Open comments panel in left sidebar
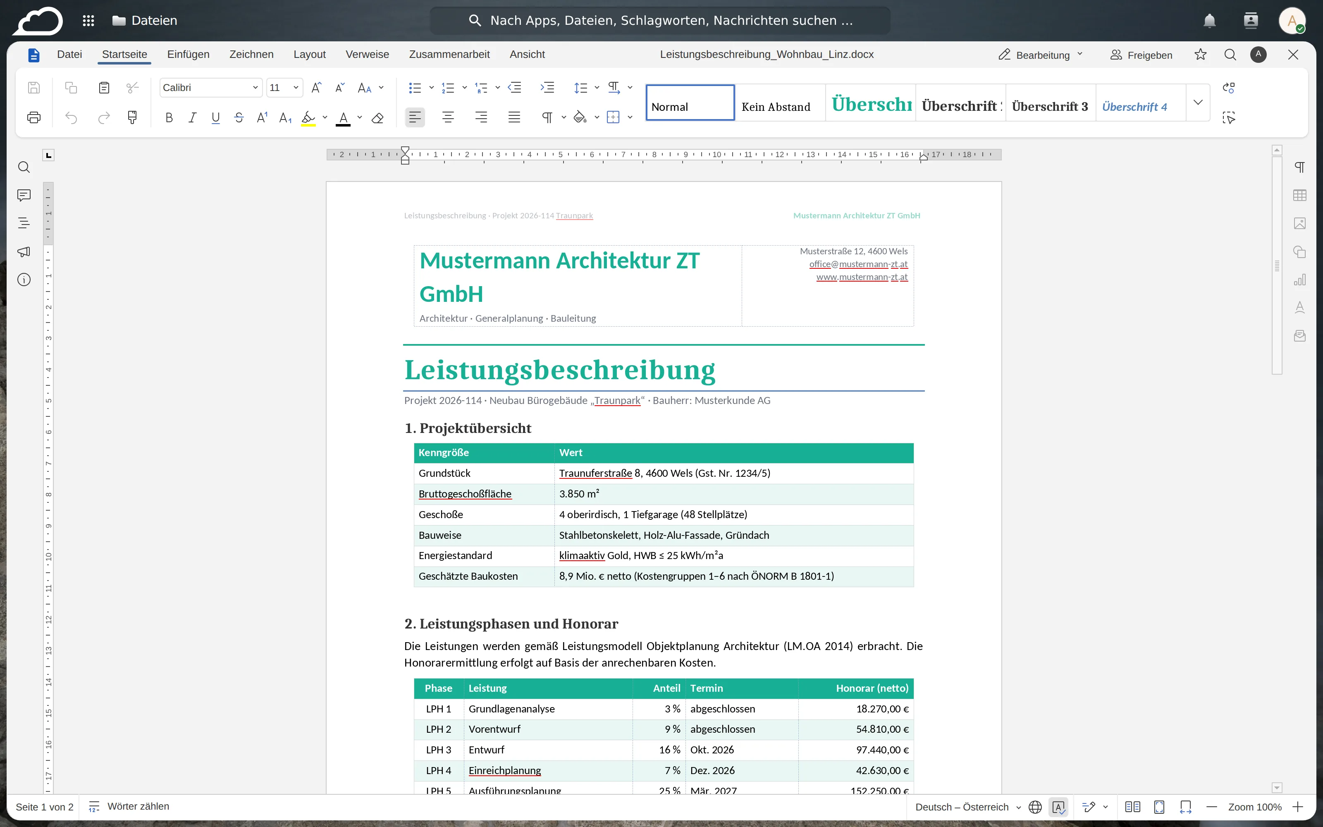The image size is (1323, 827). tap(24, 195)
